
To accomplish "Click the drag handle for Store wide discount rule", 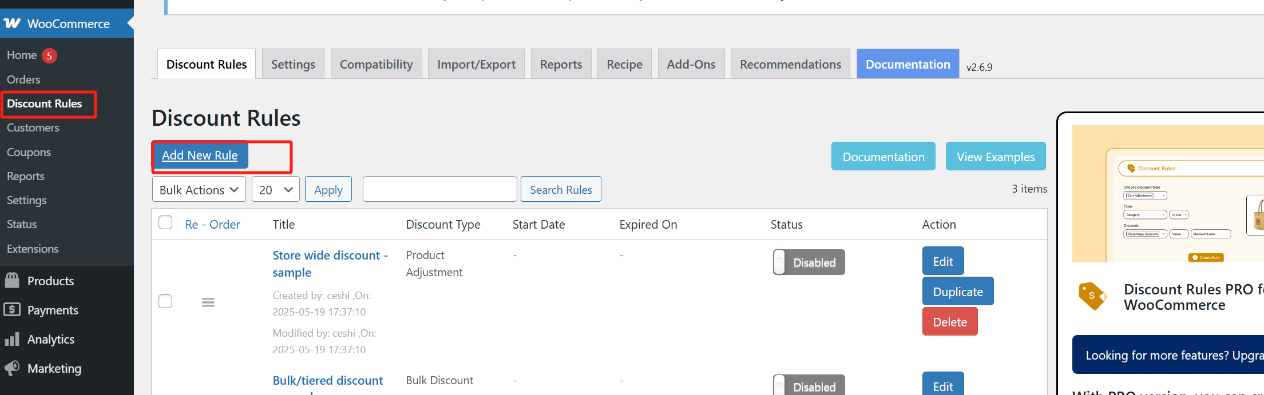I will point(208,302).
